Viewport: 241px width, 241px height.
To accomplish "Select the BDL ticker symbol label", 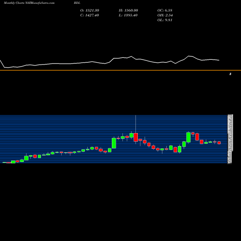I will point(77,3).
